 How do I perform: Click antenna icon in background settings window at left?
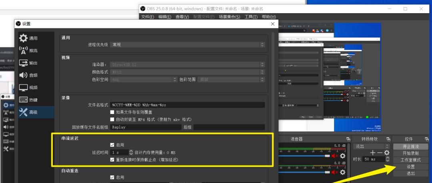point(6,112)
